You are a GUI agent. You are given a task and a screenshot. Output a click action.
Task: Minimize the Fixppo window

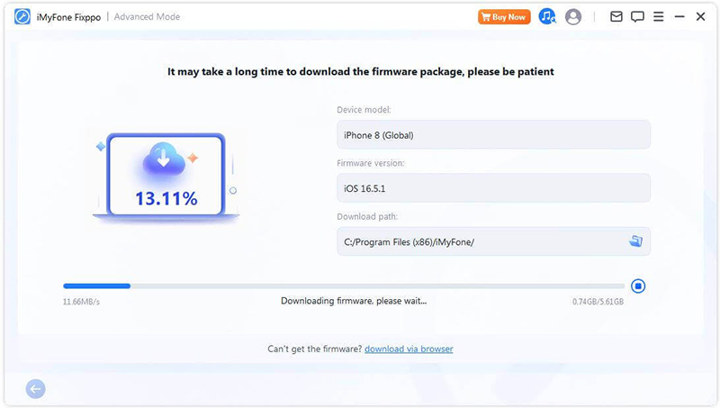[679, 17]
